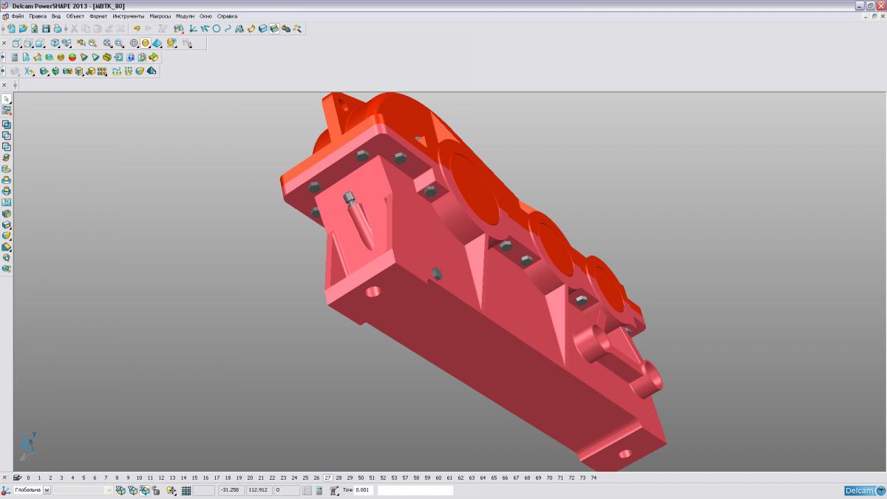Click the Save floppy disk icon
This screenshot has height=499, width=887.
46,28
